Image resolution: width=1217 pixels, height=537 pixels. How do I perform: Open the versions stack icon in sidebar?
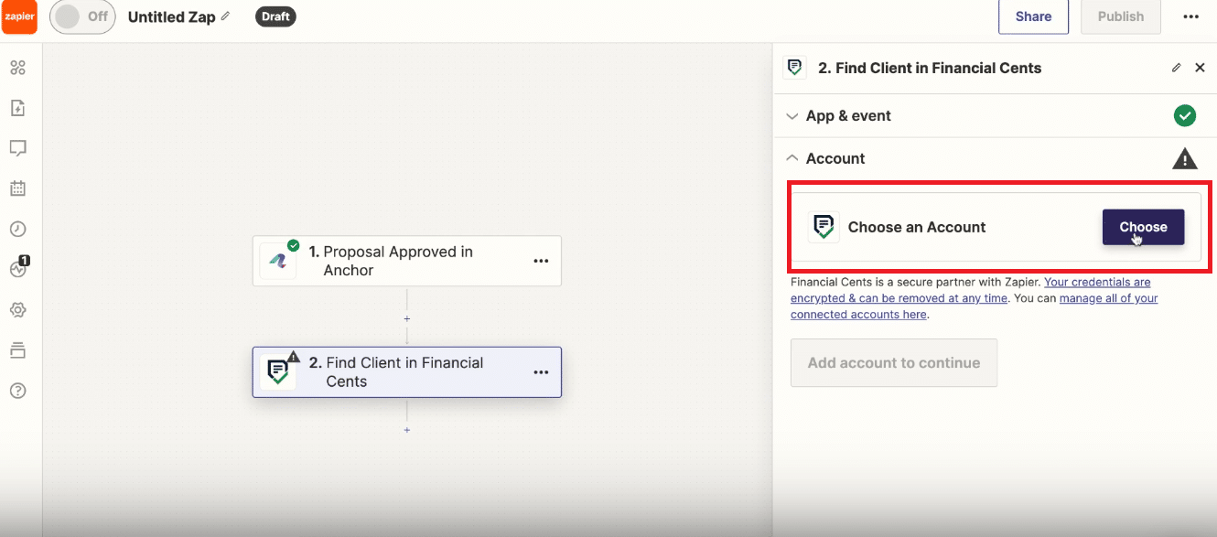pos(17,350)
